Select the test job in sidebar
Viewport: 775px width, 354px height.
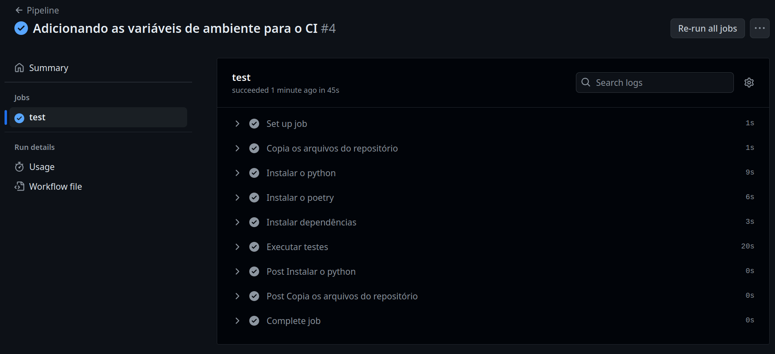click(x=98, y=117)
